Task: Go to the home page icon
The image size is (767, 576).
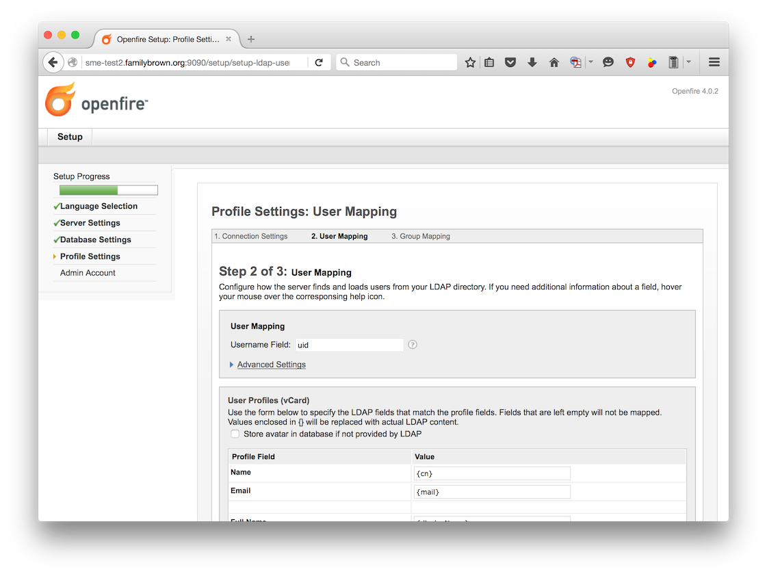Action: (554, 62)
